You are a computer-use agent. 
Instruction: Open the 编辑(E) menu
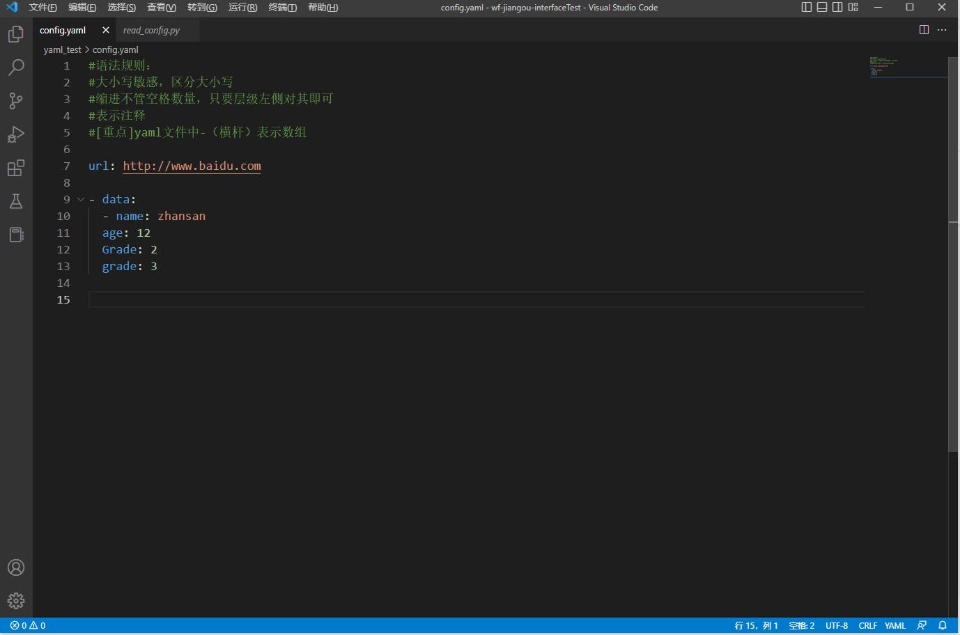click(82, 8)
